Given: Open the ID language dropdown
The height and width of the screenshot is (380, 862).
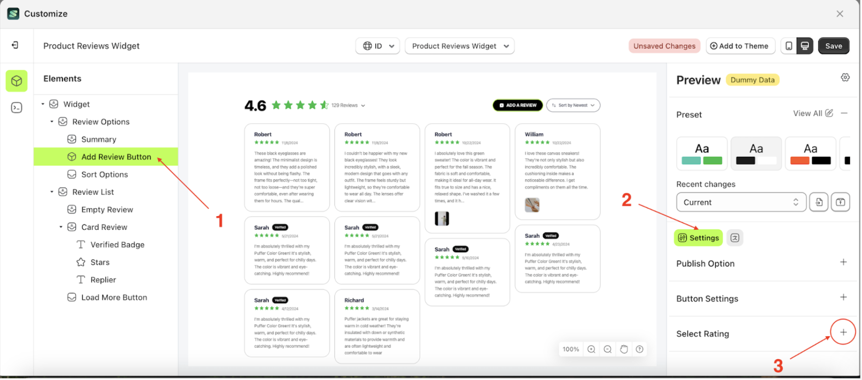Looking at the screenshot, I should tap(378, 46).
